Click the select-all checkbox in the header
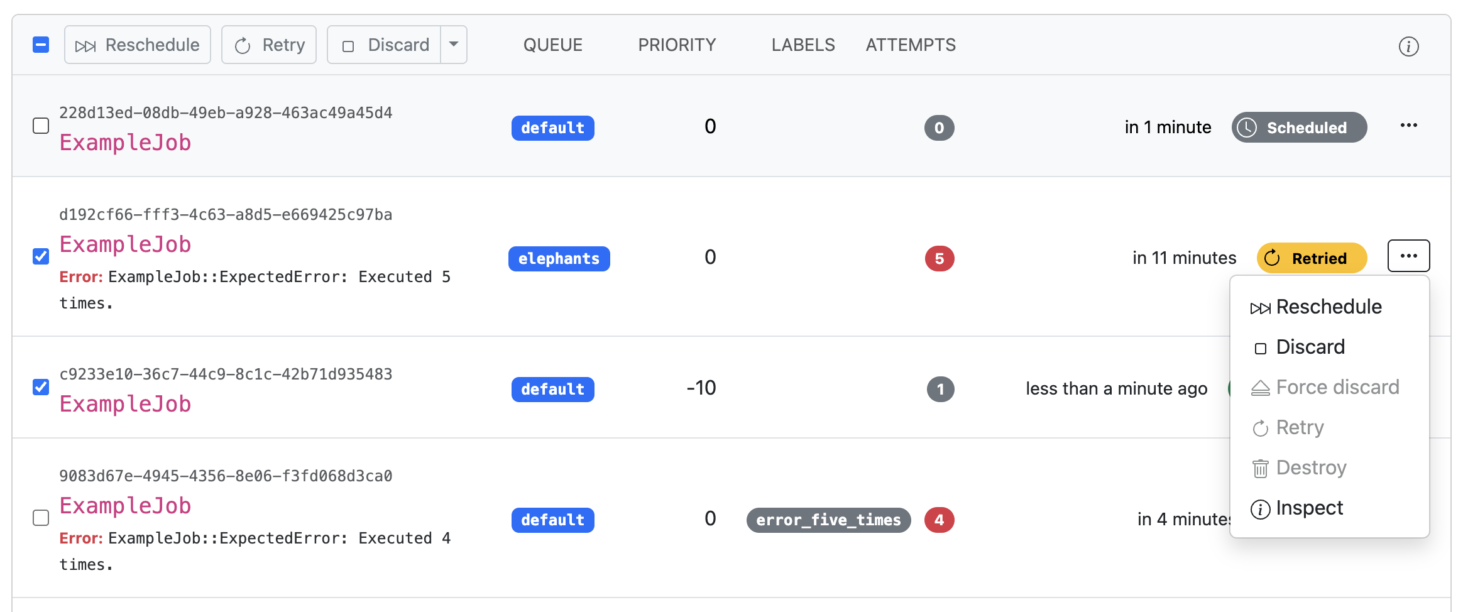Screen dimensions: 1463x612 41,44
